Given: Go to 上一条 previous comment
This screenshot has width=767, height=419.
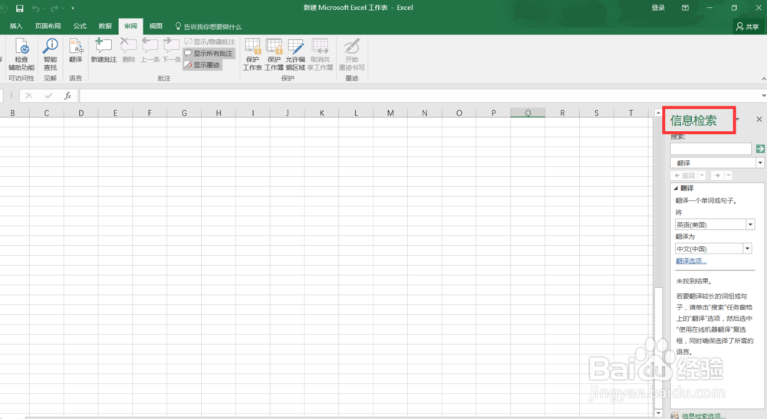Looking at the screenshot, I should (150, 51).
